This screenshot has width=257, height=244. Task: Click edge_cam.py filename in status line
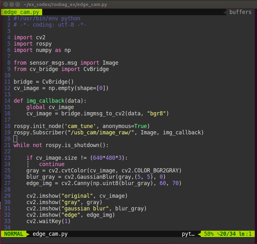coord(50,234)
